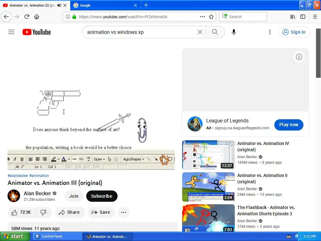Expand hidden system tray icons arrow
The width and height of the screenshot is (321, 241).
(x=297, y=237)
